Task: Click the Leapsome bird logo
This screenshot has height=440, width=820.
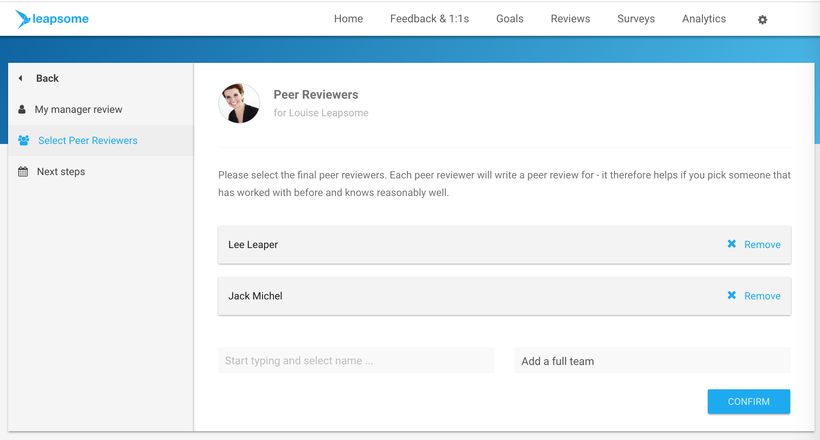Action: click(x=23, y=19)
